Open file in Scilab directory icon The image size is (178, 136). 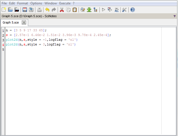(17, 10)
